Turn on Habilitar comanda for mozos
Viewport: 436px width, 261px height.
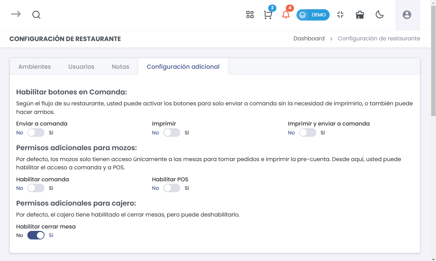[36, 188]
